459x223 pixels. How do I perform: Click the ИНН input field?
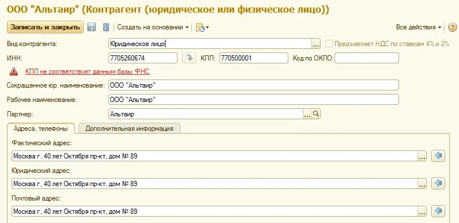pos(143,58)
